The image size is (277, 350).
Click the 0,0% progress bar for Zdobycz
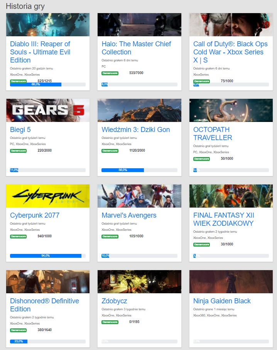click(139, 342)
